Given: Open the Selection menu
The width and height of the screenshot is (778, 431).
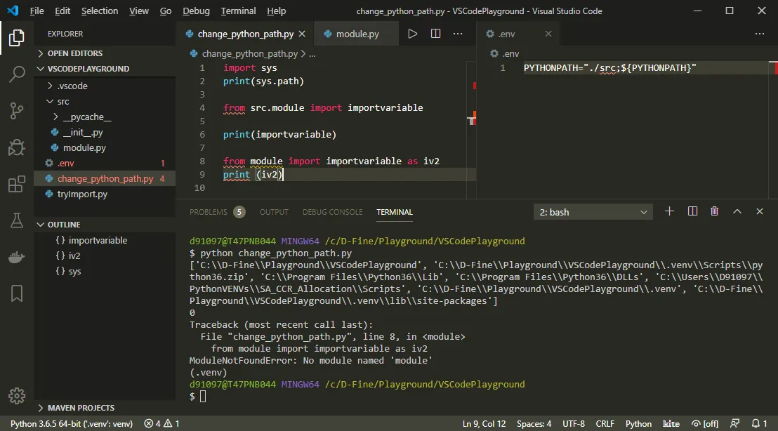Looking at the screenshot, I should click(x=100, y=11).
